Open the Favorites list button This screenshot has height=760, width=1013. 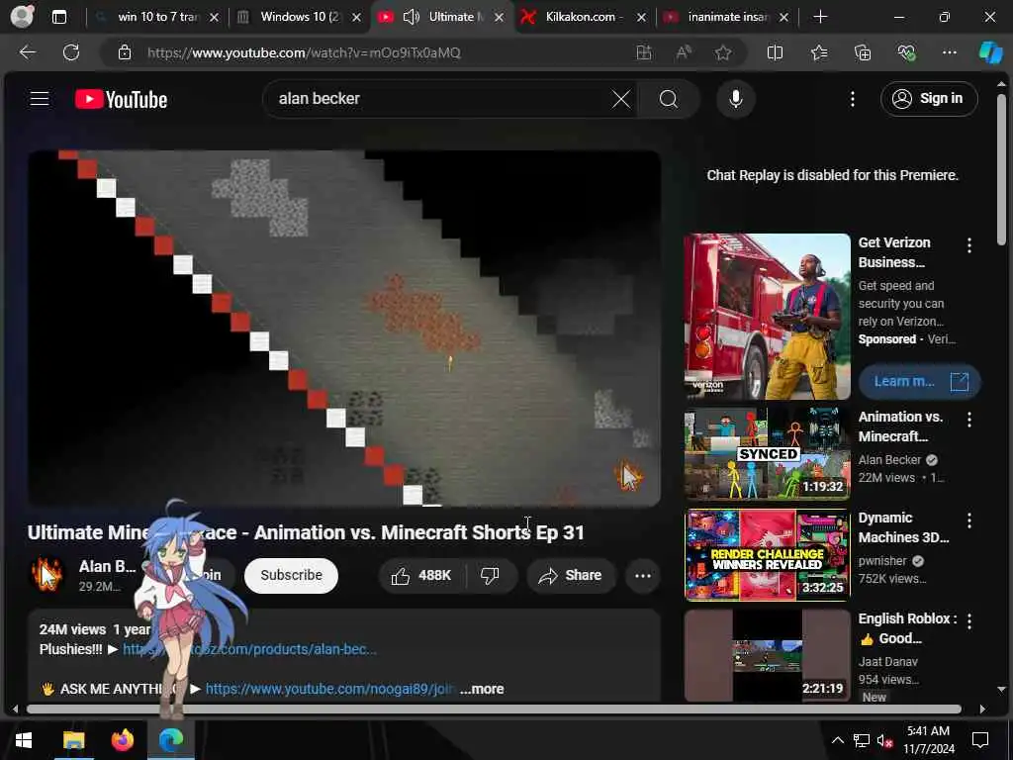pyautogui.click(x=818, y=52)
